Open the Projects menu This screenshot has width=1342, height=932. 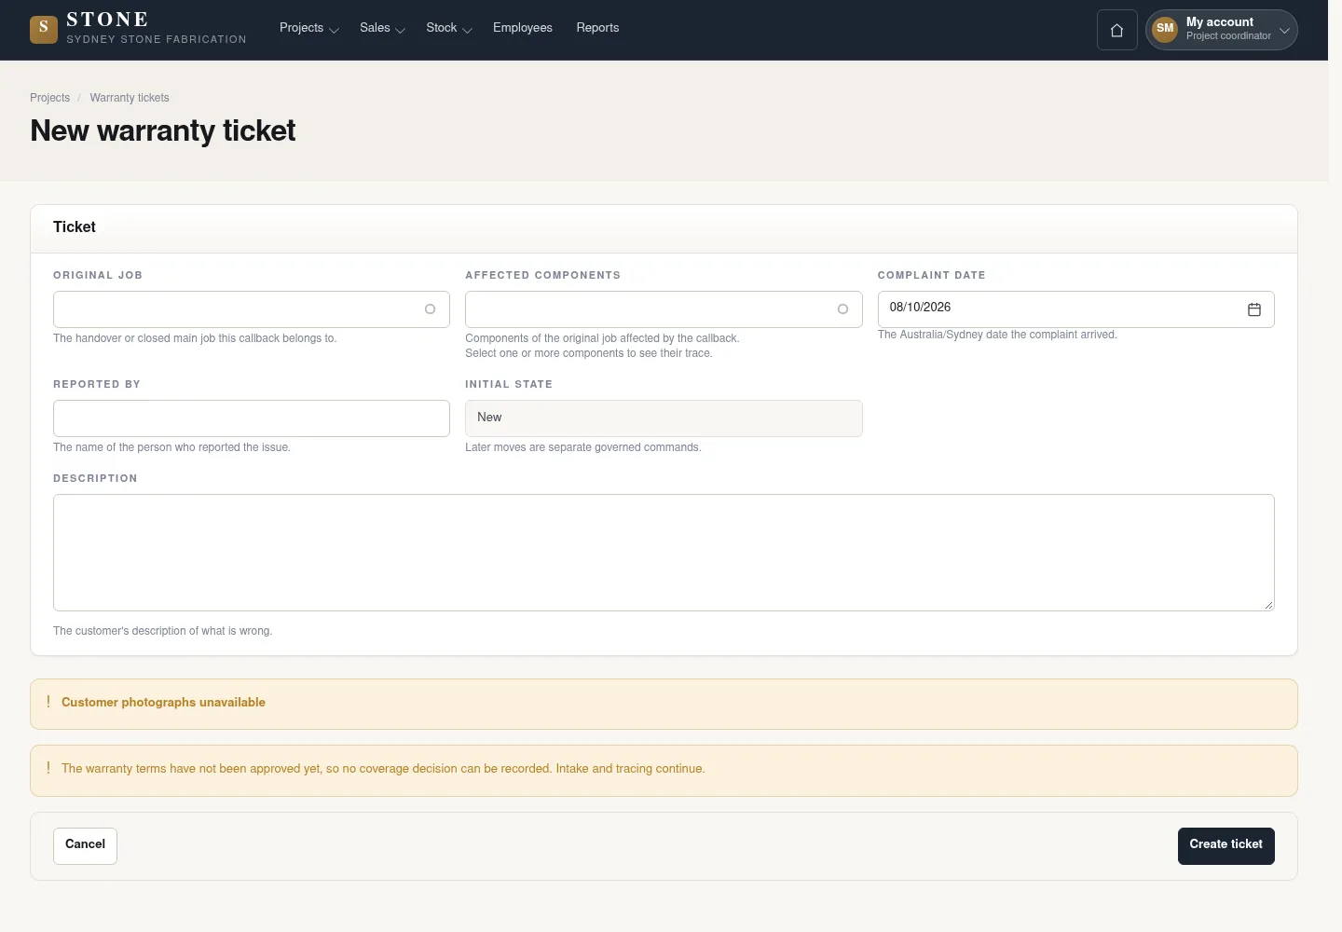pos(309,28)
